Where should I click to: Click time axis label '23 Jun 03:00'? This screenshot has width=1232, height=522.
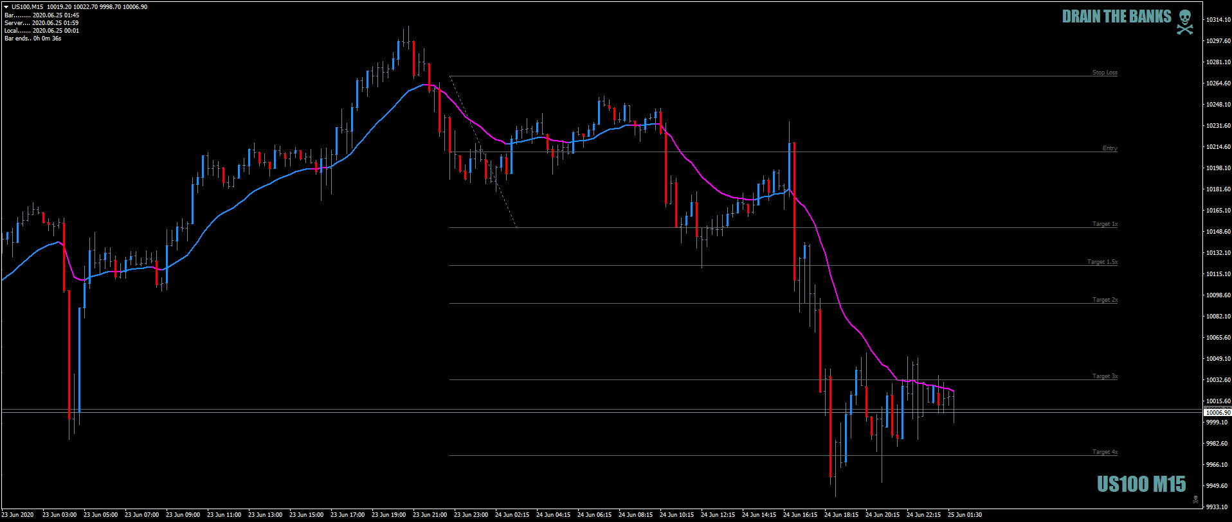click(59, 515)
